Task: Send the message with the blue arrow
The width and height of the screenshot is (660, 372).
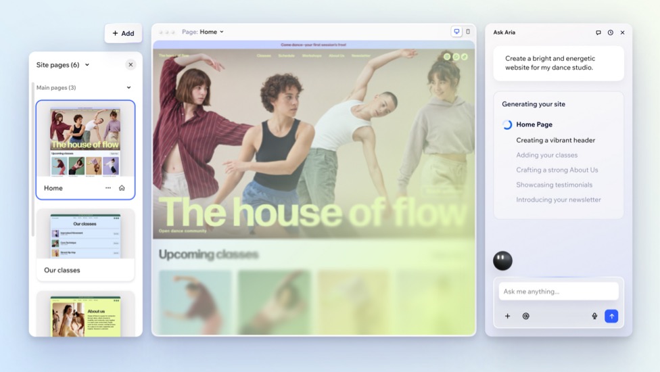Action: 611,316
